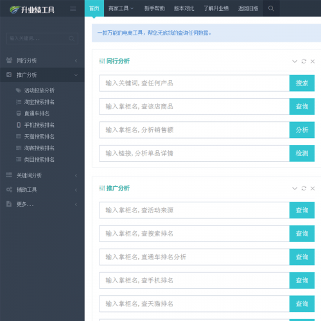Click the 天猫搜索排名 grid icon
Image resolution: width=321 pixels, height=321 pixels.
click(19, 136)
